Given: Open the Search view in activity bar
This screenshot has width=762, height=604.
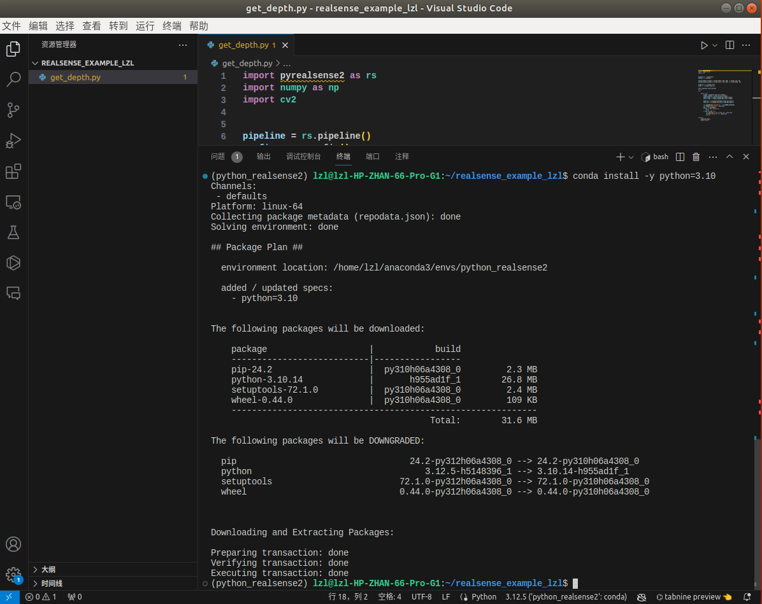Looking at the screenshot, I should [13, 80].
